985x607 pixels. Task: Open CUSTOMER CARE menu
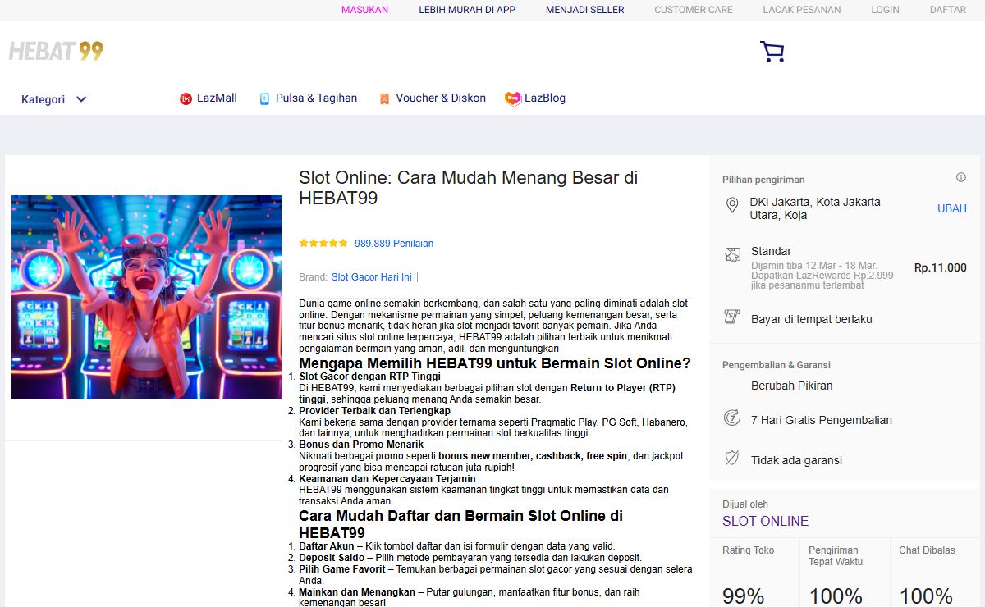(693, 10)
